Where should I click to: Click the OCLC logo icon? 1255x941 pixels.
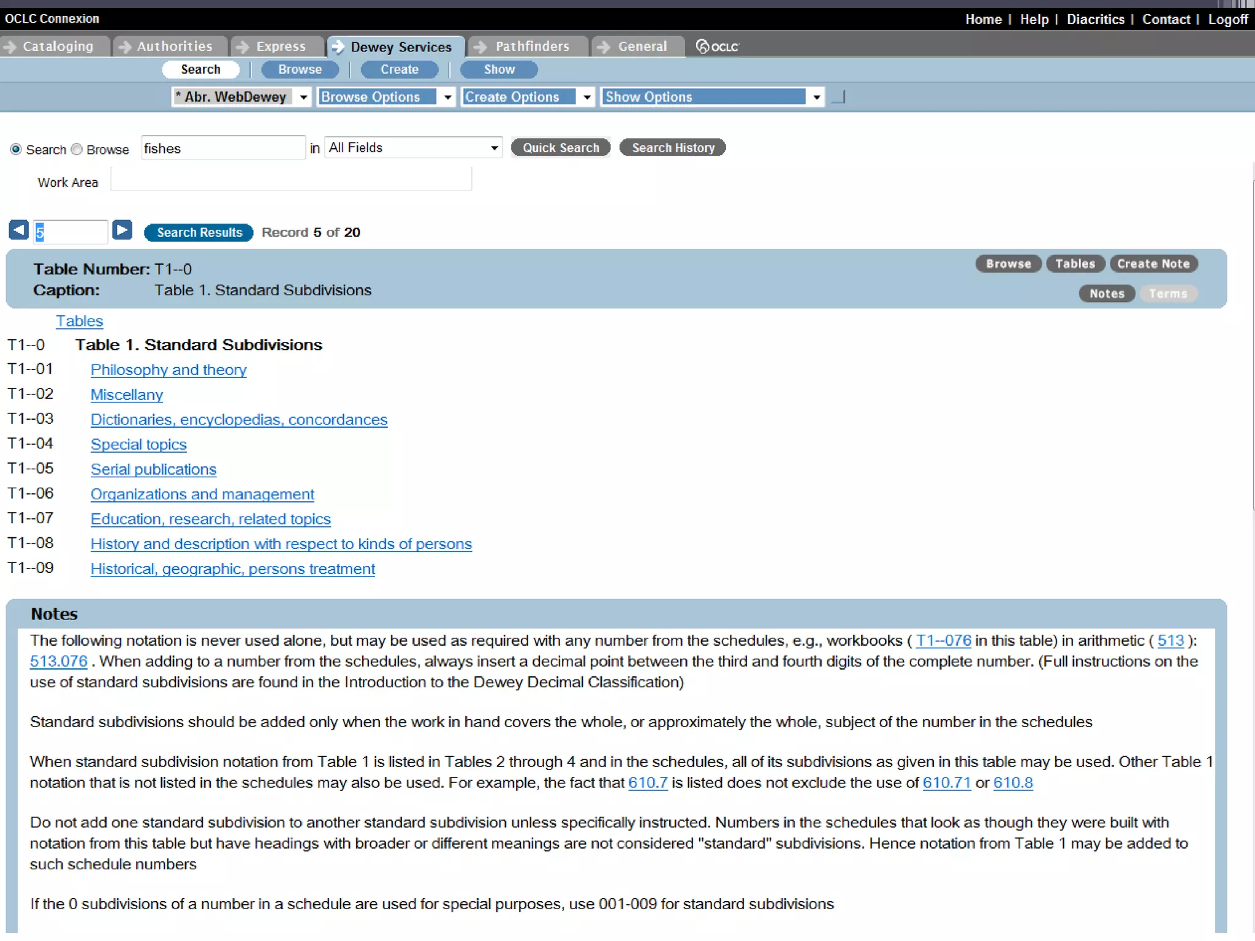tap(717, 47)
